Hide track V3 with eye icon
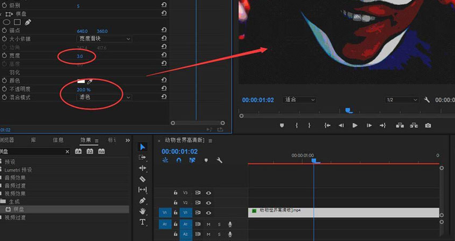 (208, 193)
